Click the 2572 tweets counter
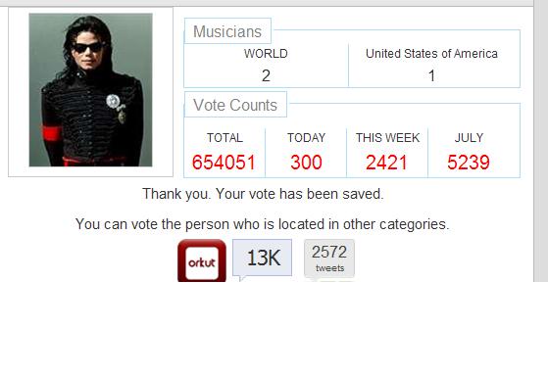 [329, 258]
